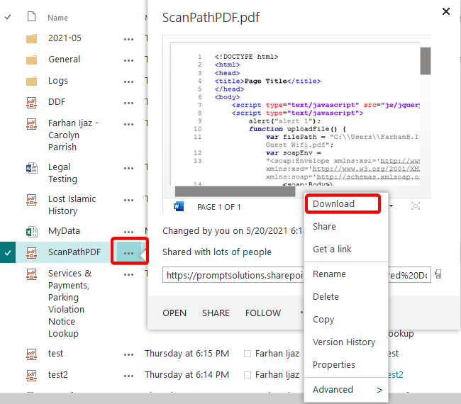
Task: Click the Logs folder icon
Action: [x=31, y=81]
